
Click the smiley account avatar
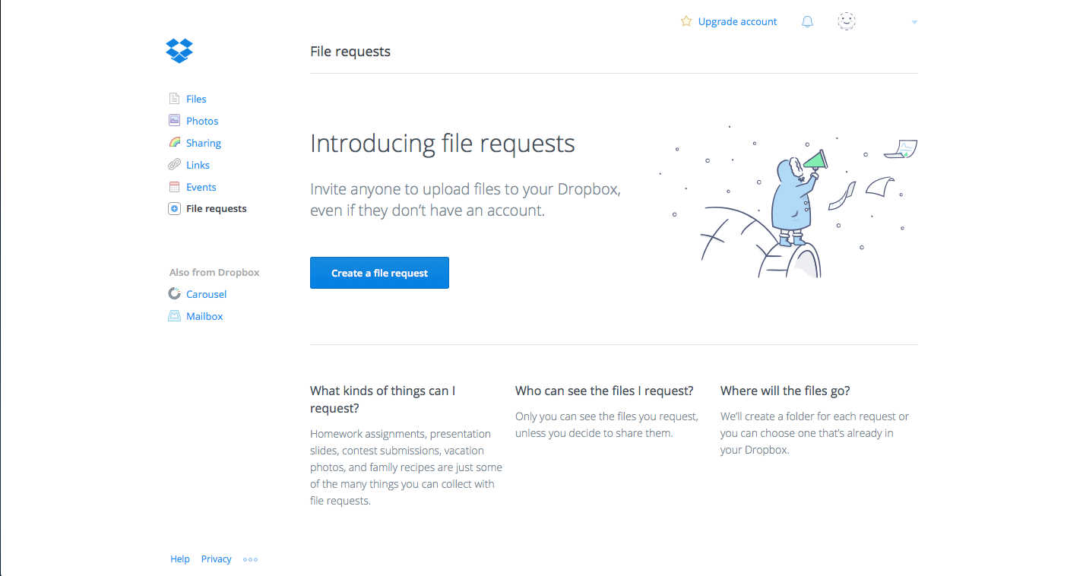847,21
